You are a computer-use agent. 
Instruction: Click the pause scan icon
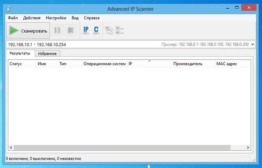coord(57,30)
